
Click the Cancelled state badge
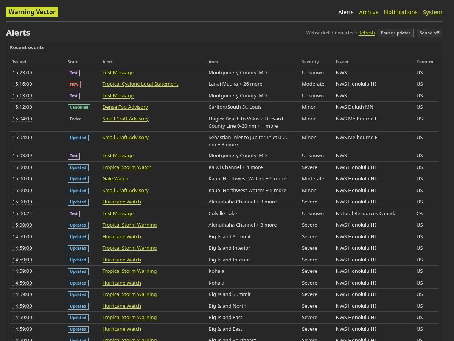pos(79,108)
